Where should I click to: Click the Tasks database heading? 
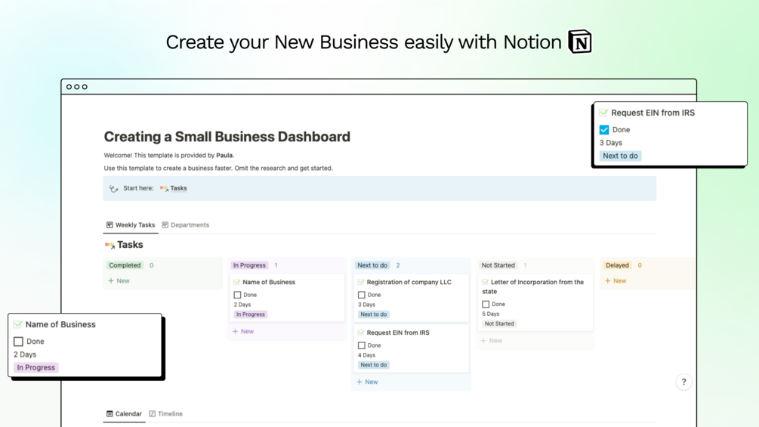coord(130,245)
